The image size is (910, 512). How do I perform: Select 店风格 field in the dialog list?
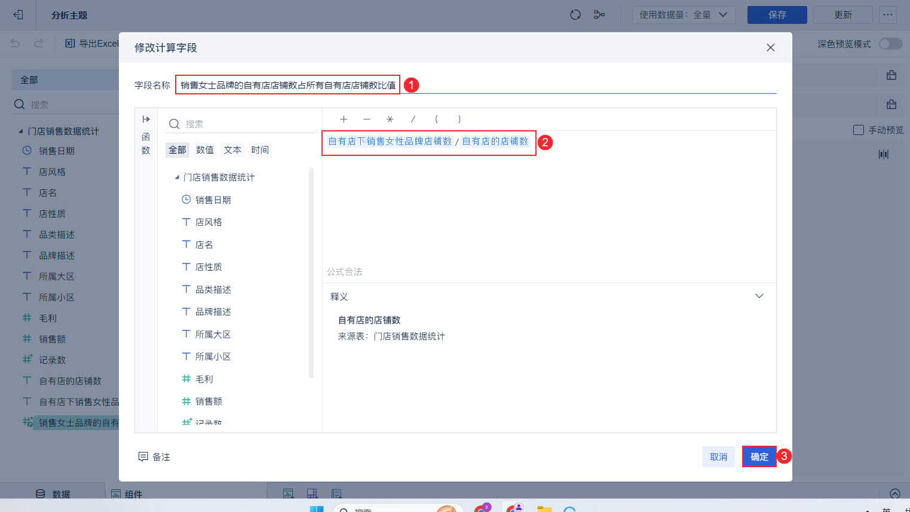(209, 222)
